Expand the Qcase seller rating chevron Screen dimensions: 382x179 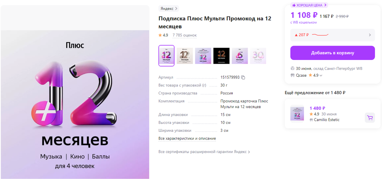(321, 76)
